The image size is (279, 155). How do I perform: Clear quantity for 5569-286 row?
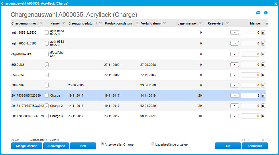click(263, 65)
